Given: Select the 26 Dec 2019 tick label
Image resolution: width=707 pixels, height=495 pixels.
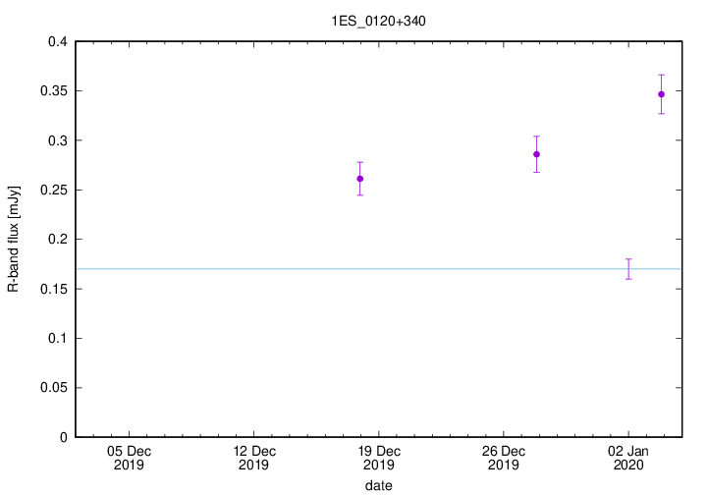Looking at the screenshot, I should (504, 458).
